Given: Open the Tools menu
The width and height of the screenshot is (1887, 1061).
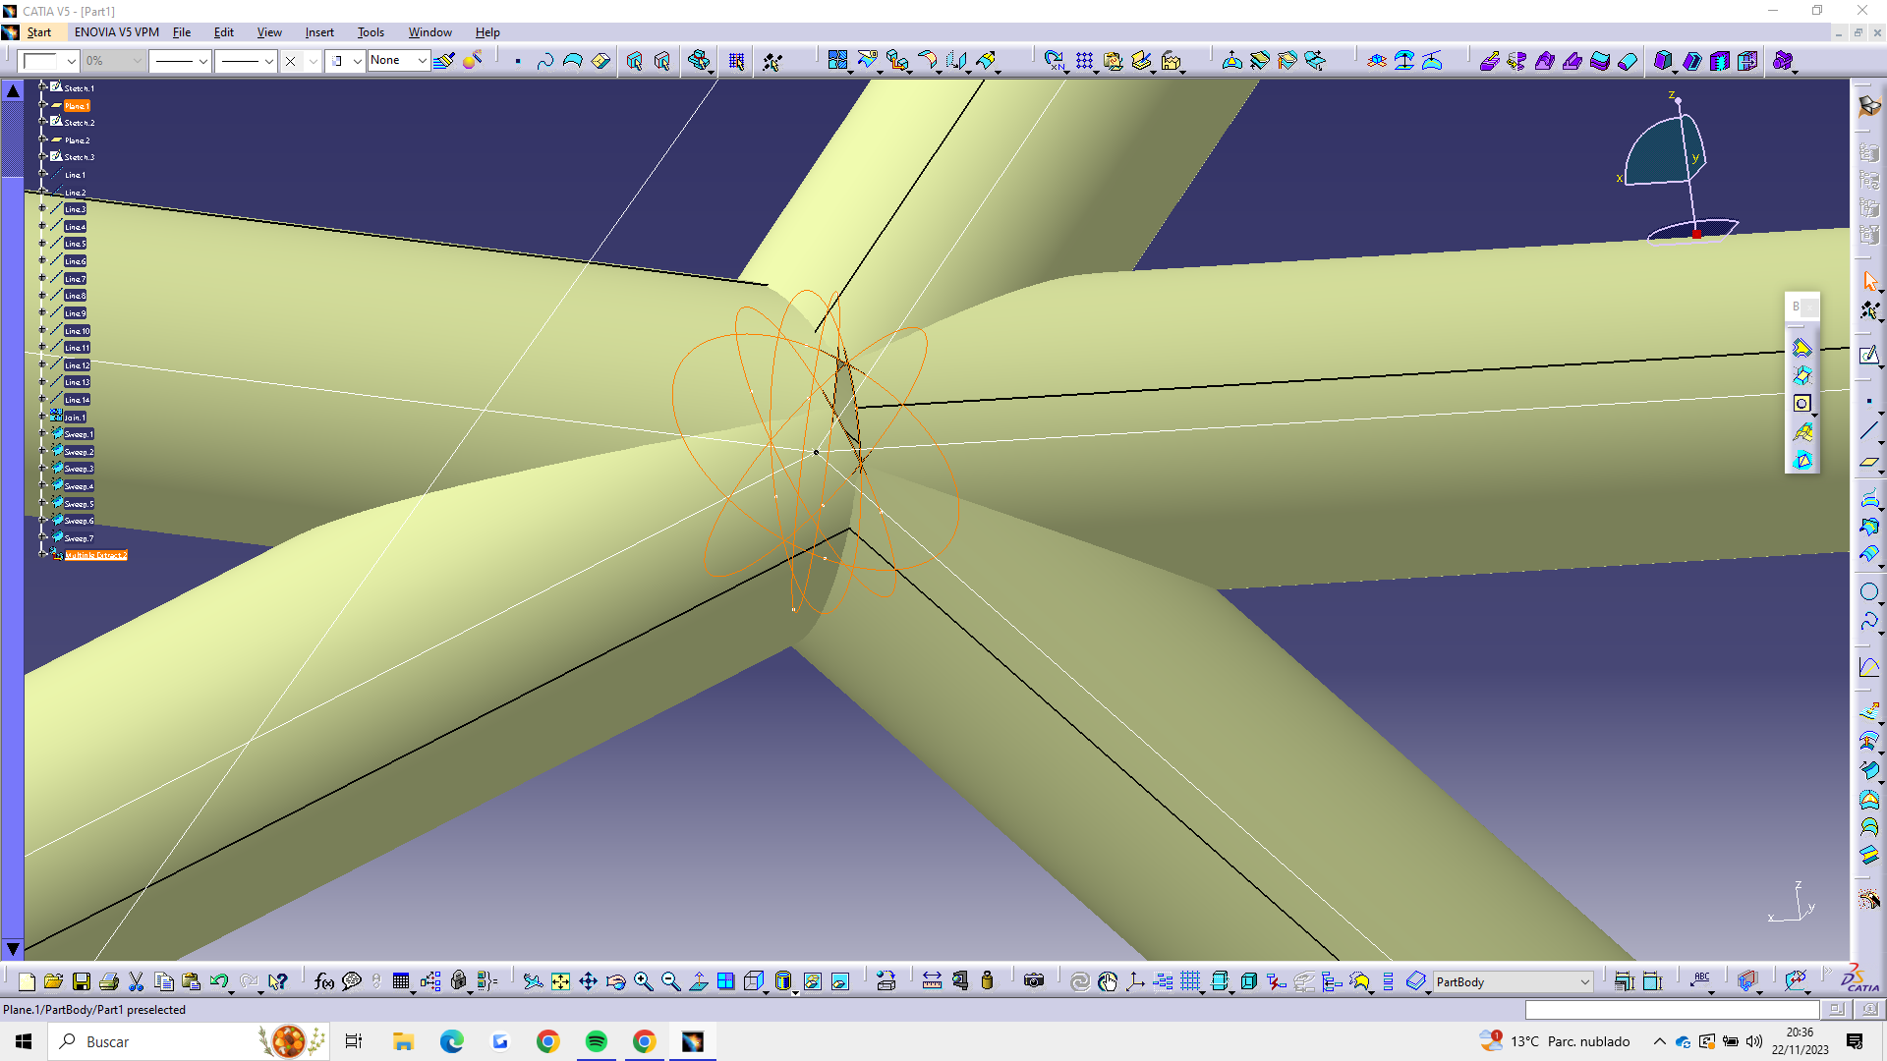Looking at the screenshot, I should [371, 32].
